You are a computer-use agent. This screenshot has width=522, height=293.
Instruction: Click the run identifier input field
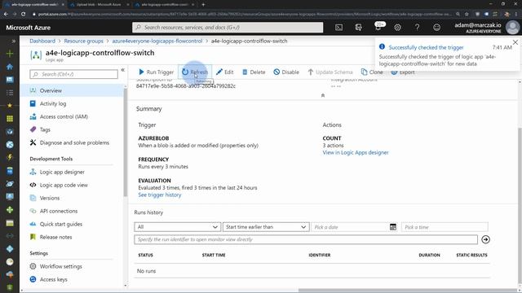click(306, 239)
